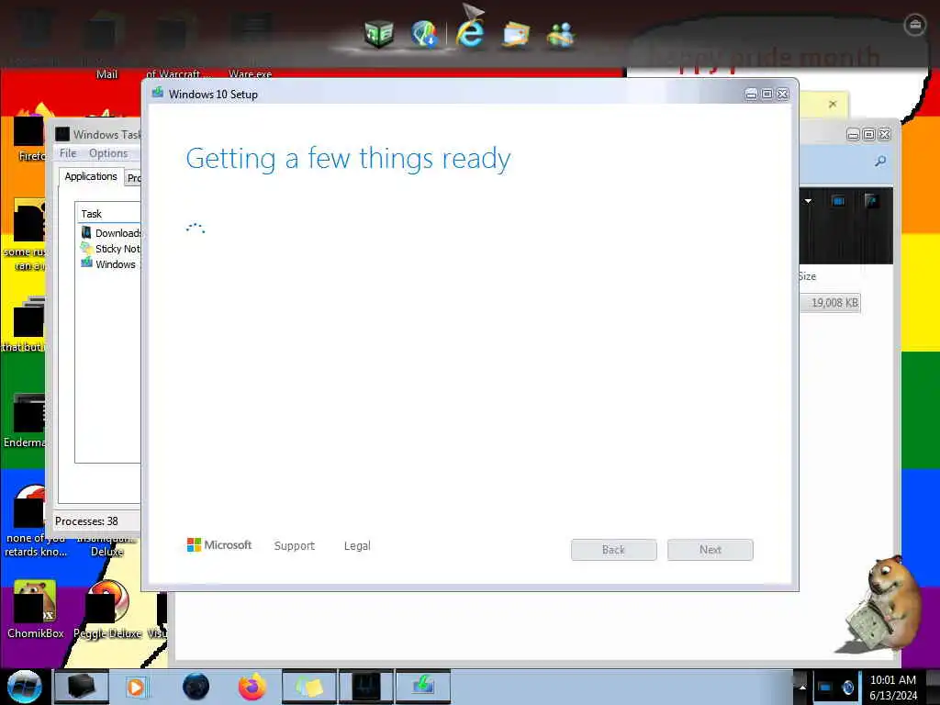The width and height of the screenshot is (940, 705).
Task: Switch to the Applications tab
Action: [91, 176]
